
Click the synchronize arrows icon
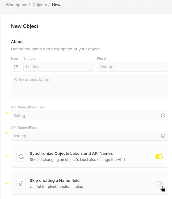coord(21,157)
